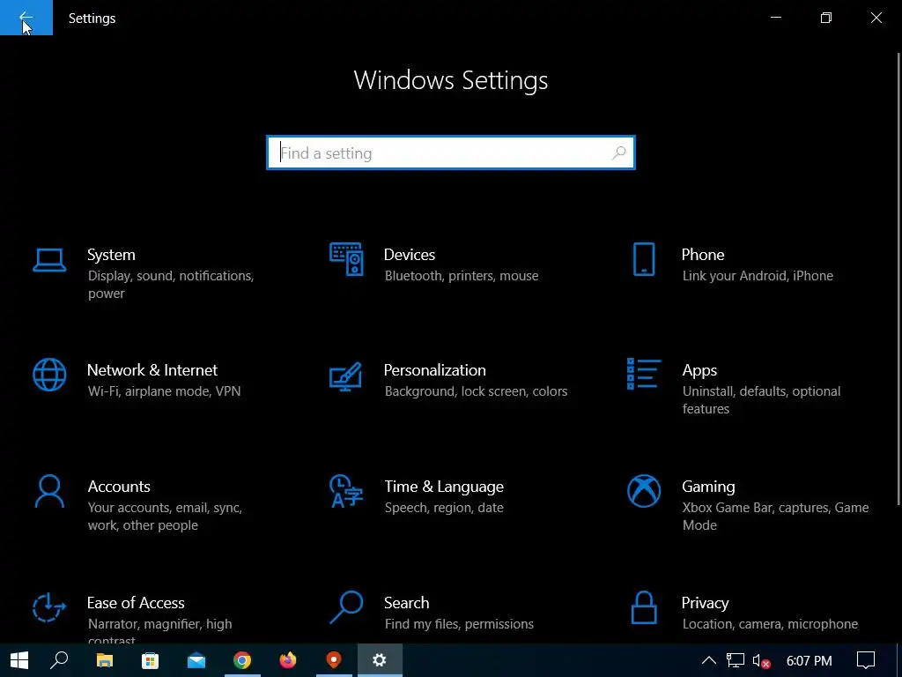Click the muted volume tray icon
902x677 pixels.
pyautogui.click(x=761, y=660)
